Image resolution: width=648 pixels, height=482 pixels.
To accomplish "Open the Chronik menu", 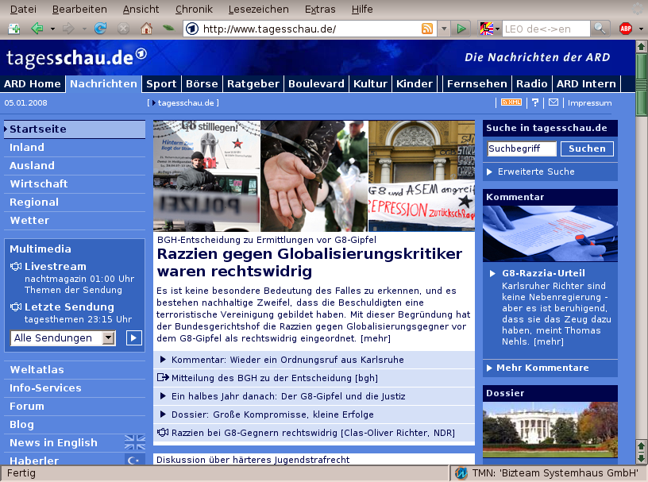I will click(x=194, y=9).
